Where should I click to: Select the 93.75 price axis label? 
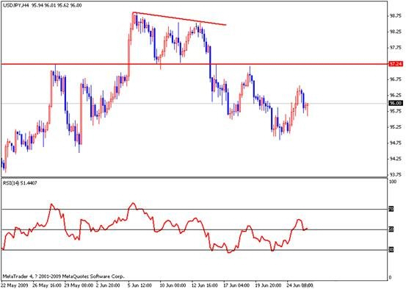point(396,174)
